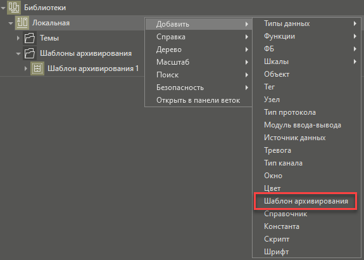Collapse the Локальная tree node
Viewport: 364px width, 260px height.
11,23
